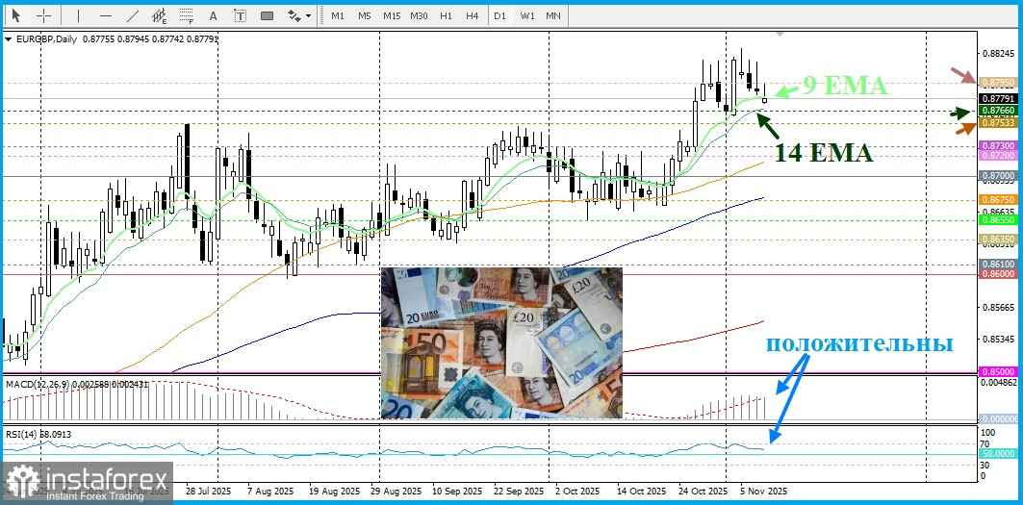The height and width of the screenshot is (505, 1023).
Task: Click the 0.86100 level label
Action: point(998,265)
